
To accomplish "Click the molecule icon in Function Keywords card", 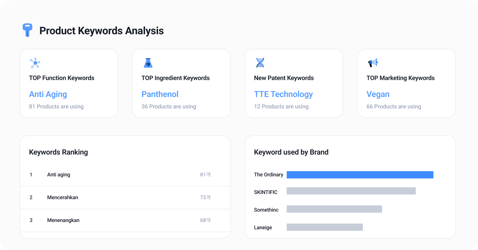I will point(35,63).
